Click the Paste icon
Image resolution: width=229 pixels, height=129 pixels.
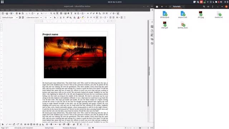(x=33, y=14)
